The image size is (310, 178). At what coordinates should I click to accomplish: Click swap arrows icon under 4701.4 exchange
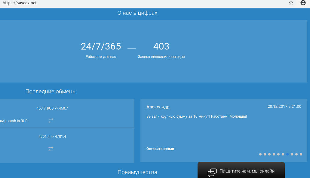(x=51, y=149)
